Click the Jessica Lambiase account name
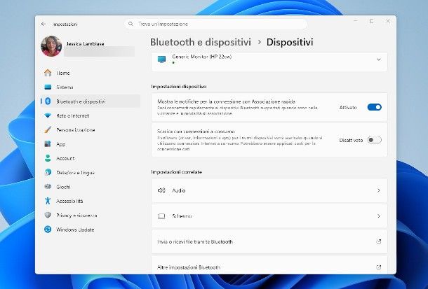The image size is (428, 289). (85, 43)
